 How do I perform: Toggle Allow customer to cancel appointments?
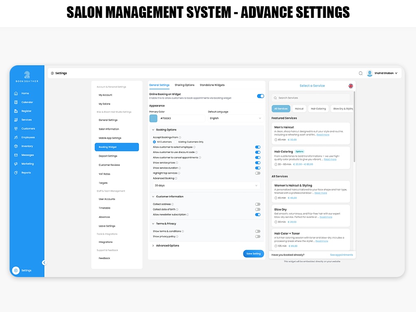point(258,158)
